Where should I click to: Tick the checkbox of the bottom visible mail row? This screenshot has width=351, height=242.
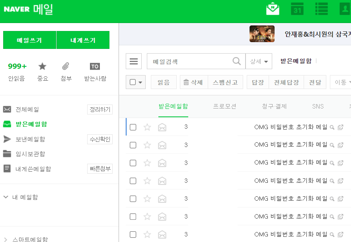click(x=133, y=234)
